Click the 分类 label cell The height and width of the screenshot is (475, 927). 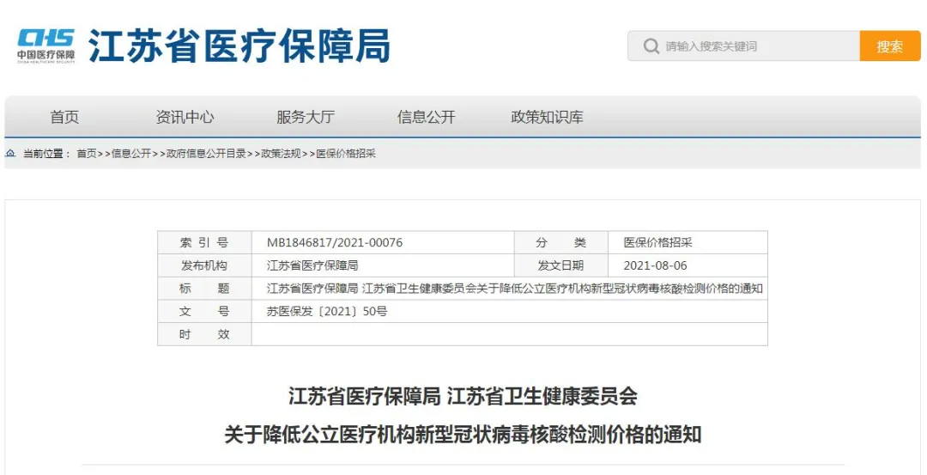(x=561, y=242)
